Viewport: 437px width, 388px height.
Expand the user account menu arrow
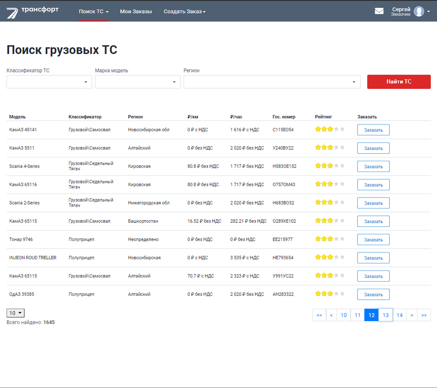click(429, 12)
